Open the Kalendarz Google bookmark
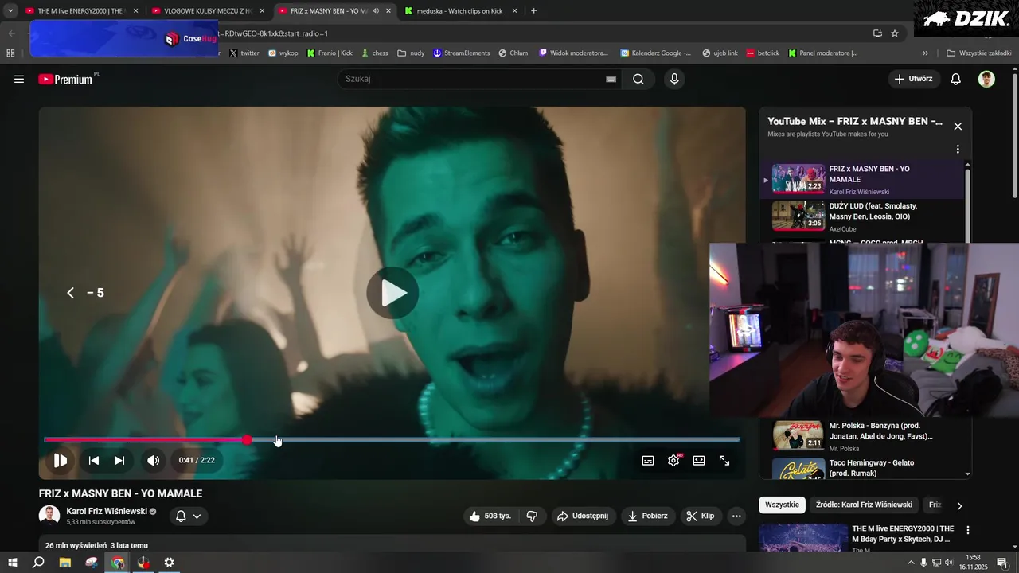Screen dimensions: 1019x573 pos(656,53)
